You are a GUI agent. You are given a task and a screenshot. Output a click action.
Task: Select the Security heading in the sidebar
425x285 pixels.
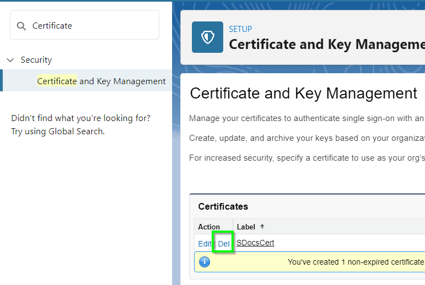[36, 59]
